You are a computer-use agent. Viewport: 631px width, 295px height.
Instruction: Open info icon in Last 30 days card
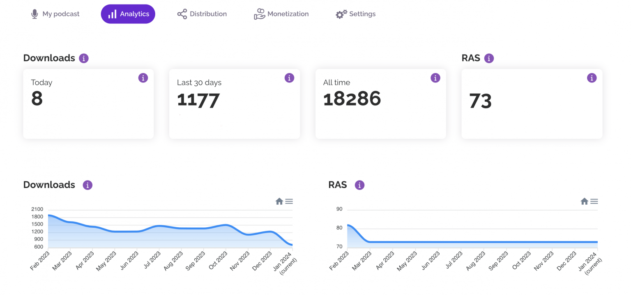tap(289, 78)
